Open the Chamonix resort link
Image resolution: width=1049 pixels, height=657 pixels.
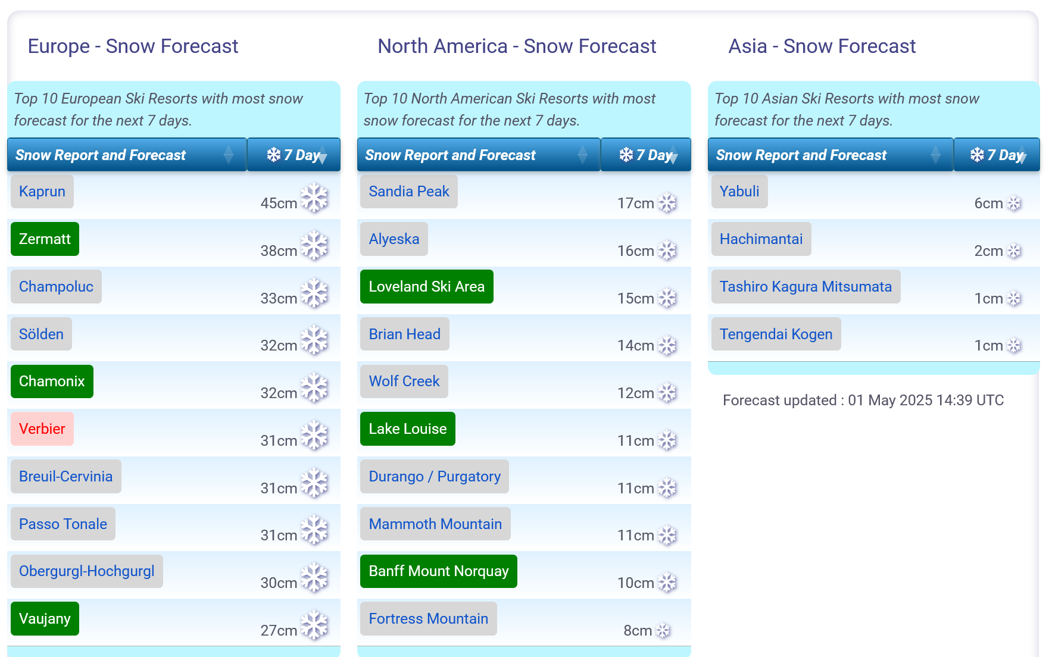(52, 381)
